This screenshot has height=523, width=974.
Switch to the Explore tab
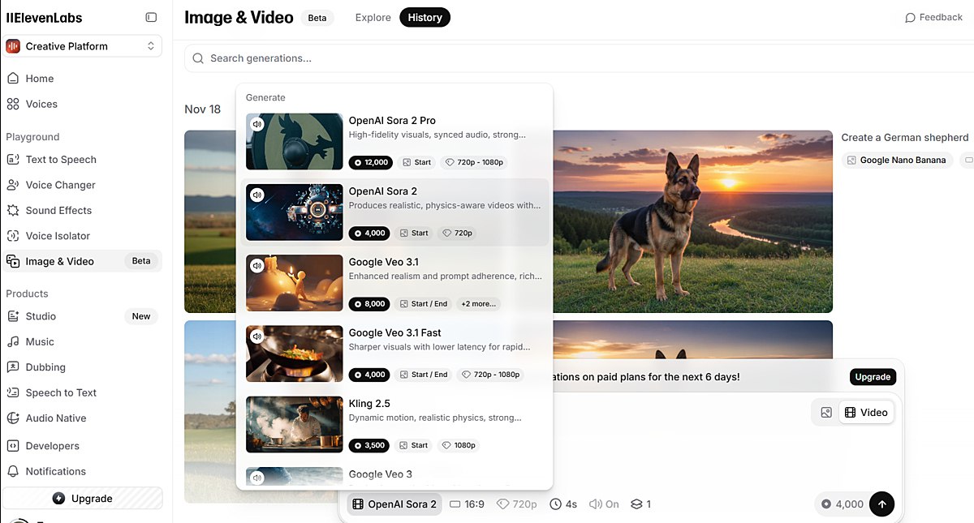(x=373, y=17)
